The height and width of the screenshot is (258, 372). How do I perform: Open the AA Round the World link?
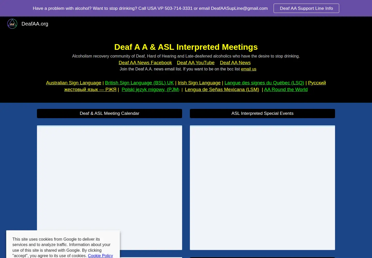286,90
